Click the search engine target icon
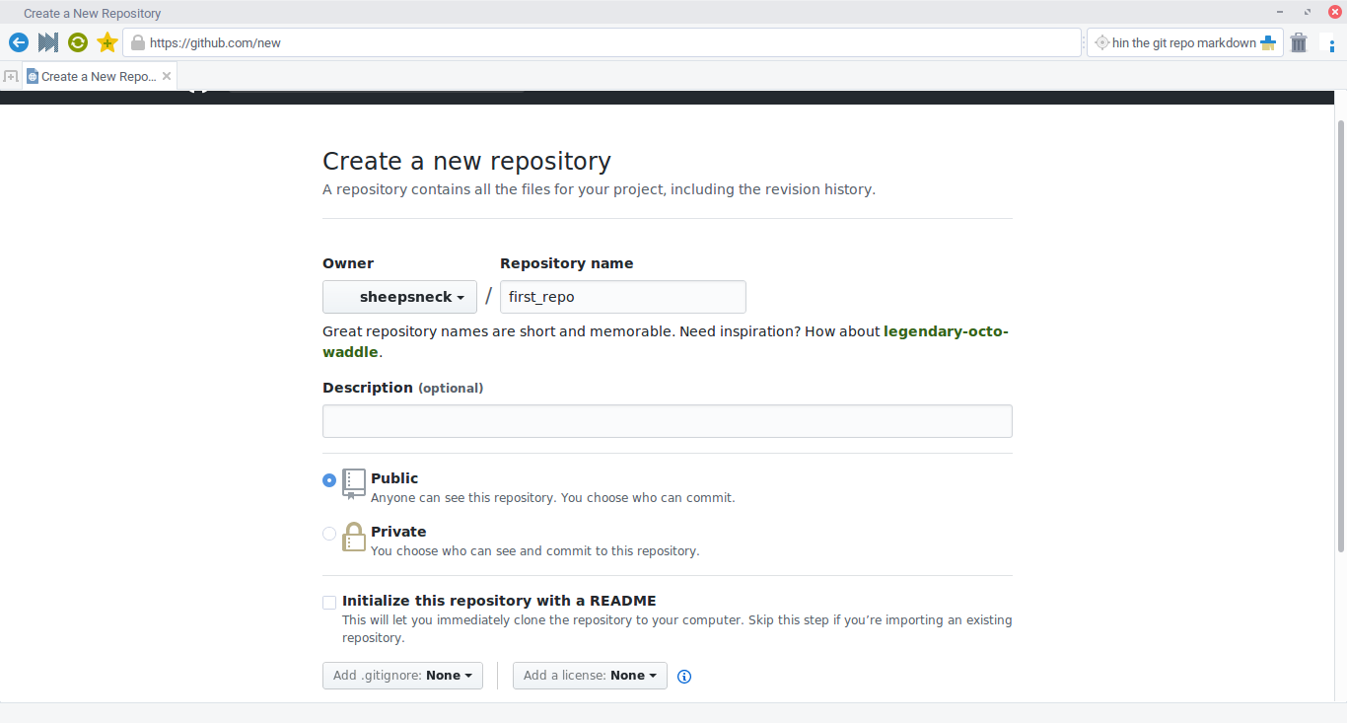1347x723 pixels. tap(1102, 42)
